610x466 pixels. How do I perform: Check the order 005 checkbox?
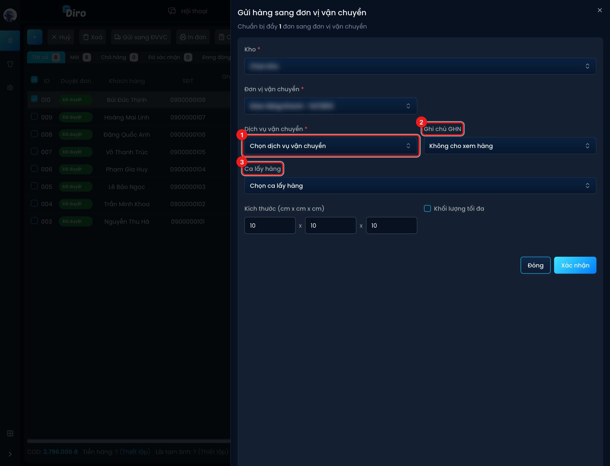34,186
